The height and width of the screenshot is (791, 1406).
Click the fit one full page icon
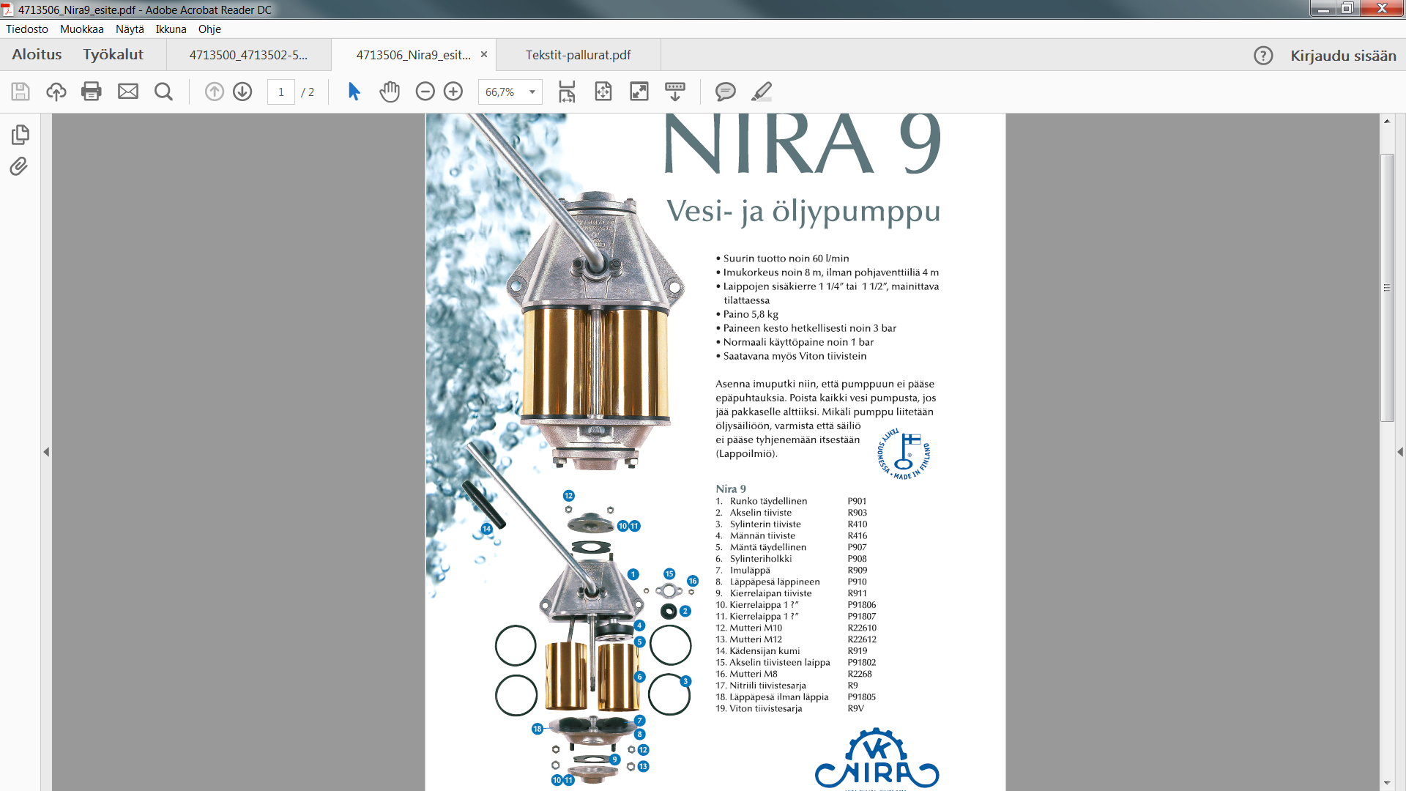(x=603, y=92)
